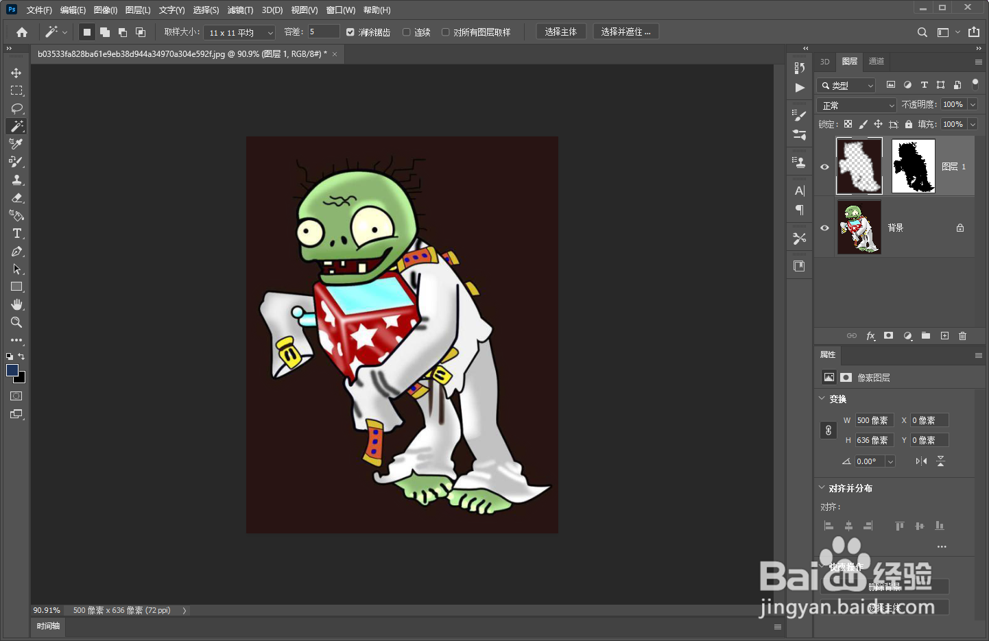This screenshot has height=641, width=989.
Task: Enable Sample All Layers checkbox
Action: pos(446,32)
